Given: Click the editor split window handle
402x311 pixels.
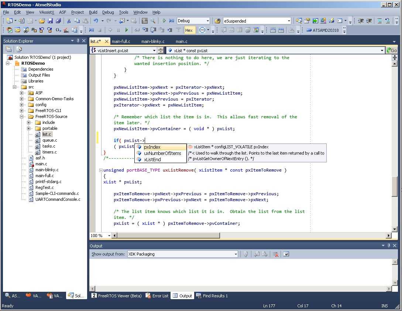Looking at the screenshot, I should [x=395, y=58].
